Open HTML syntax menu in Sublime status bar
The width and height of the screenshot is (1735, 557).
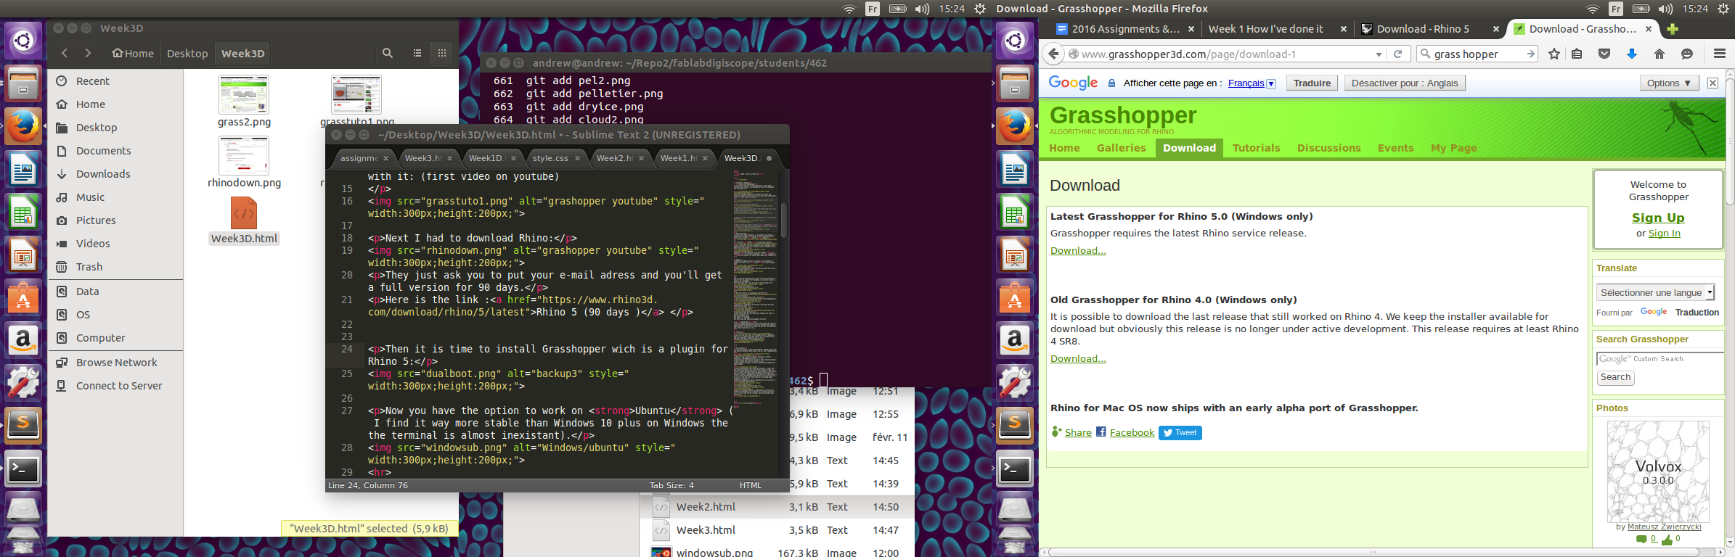[751, 485]
